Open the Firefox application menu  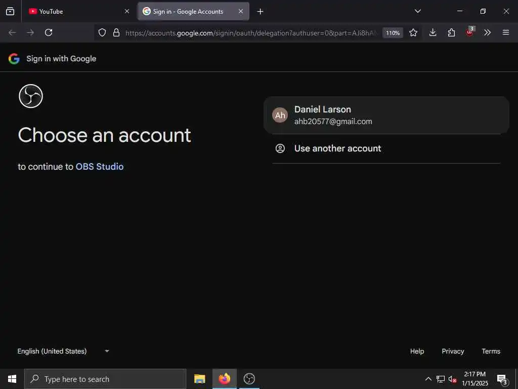click(506, 32)
